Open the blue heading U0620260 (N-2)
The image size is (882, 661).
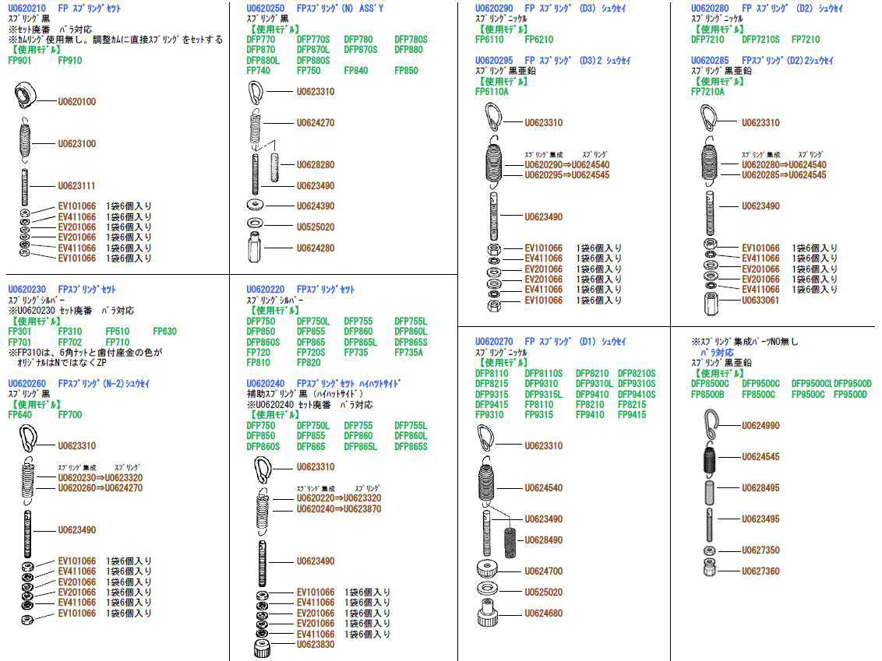point(79,384)
